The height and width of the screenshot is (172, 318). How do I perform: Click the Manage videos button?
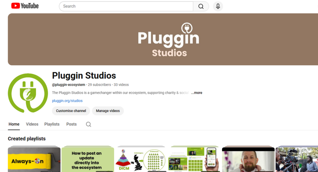point(108,111)
